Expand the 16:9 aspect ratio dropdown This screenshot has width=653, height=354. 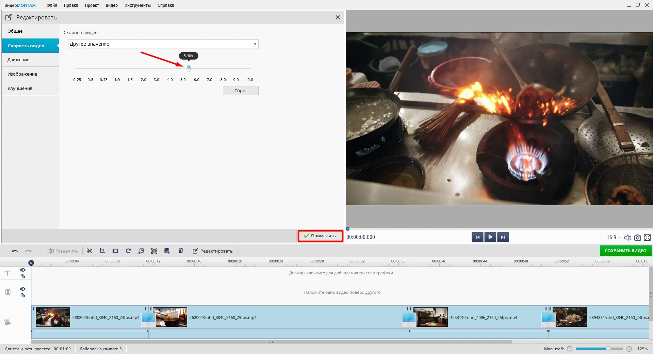613,237
